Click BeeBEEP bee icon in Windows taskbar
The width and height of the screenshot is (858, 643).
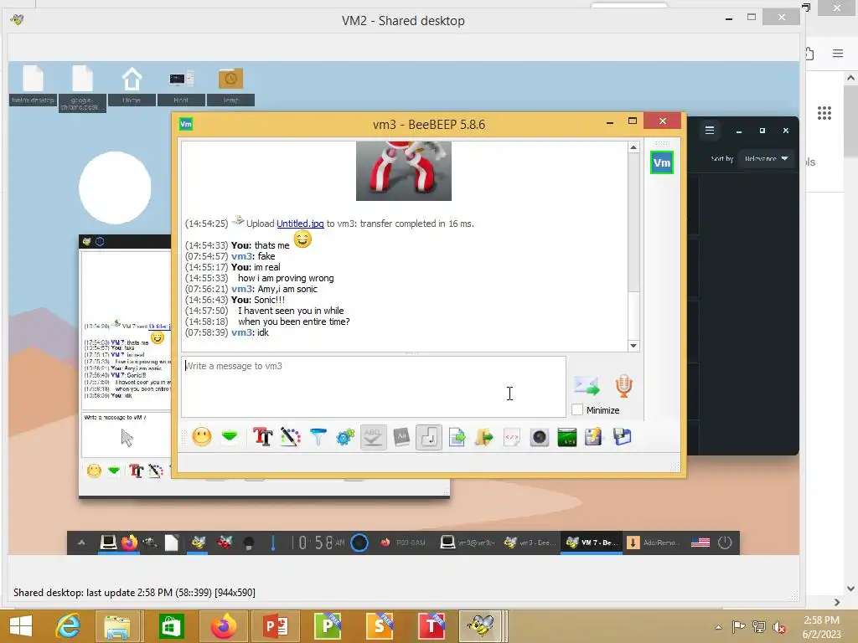[480, 626]
